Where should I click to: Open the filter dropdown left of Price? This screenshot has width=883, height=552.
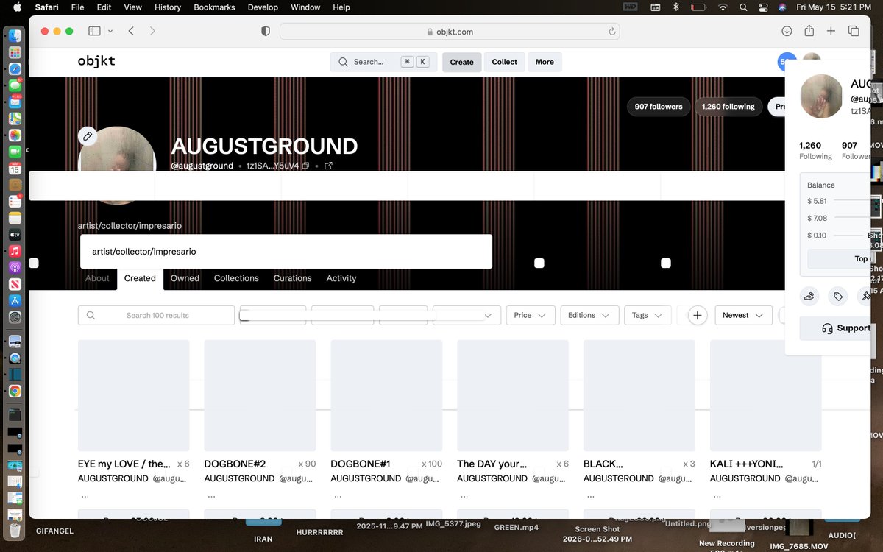467,315
